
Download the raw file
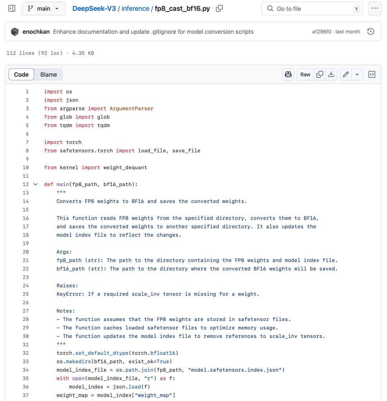[x=331, y=75]
